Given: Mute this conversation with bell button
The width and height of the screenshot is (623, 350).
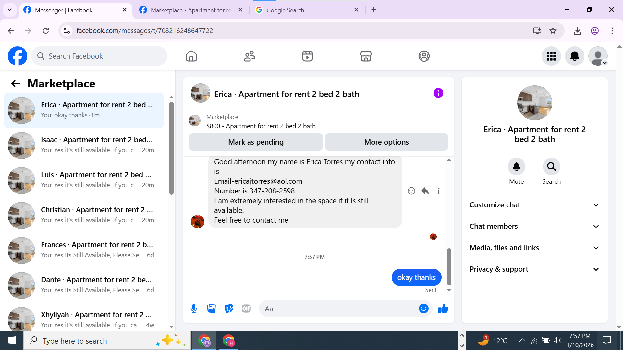Looking at the screenshot, I should pos(516,167).
